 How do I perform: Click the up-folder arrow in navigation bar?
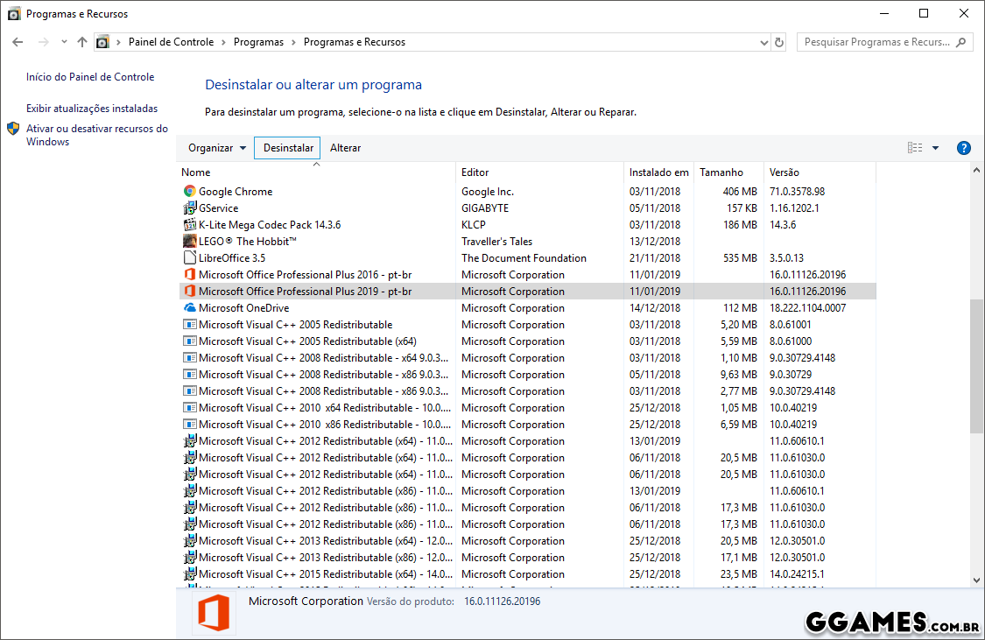point(82,42)
